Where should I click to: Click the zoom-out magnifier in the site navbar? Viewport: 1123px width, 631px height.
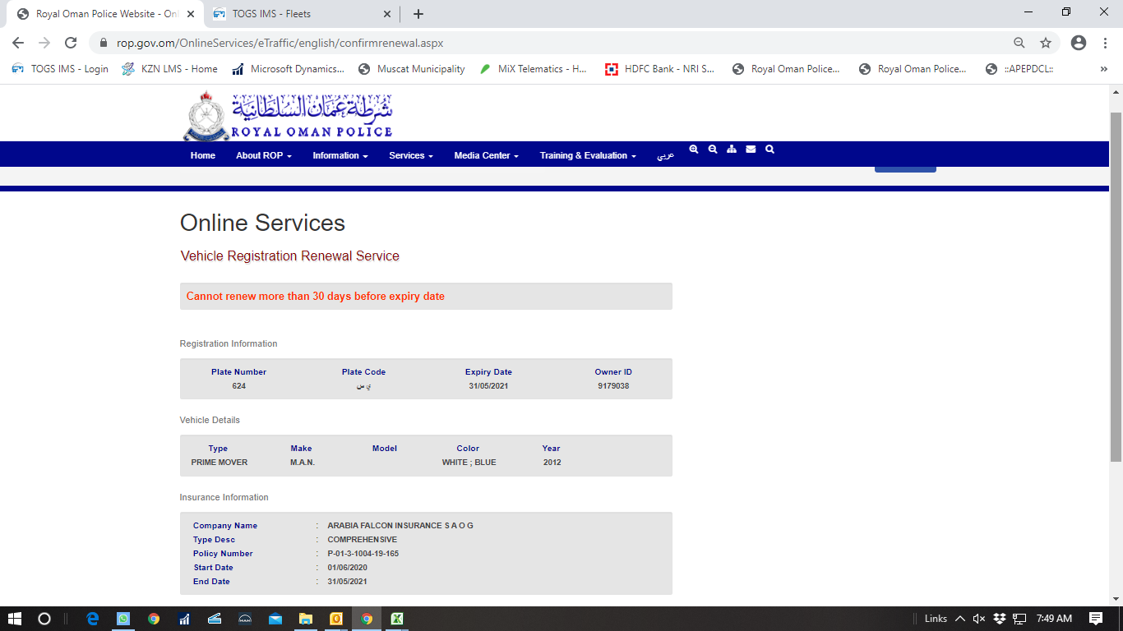[x=713, y=150]
